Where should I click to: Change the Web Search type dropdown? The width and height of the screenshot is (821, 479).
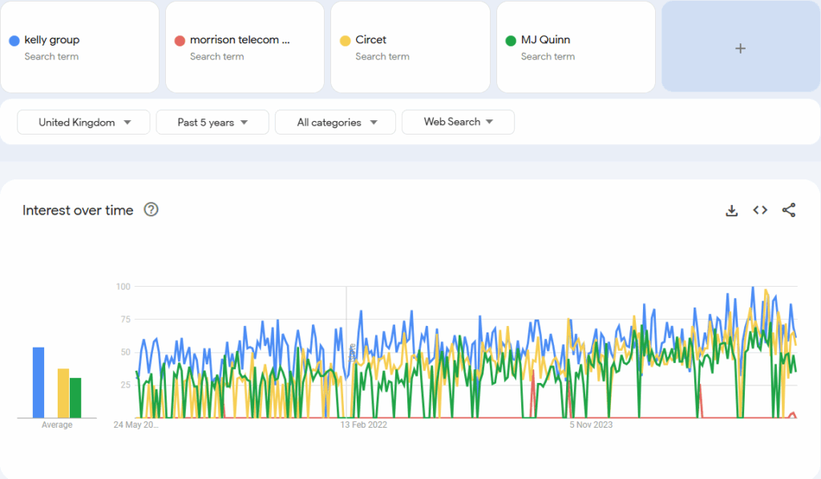[458, 122]
